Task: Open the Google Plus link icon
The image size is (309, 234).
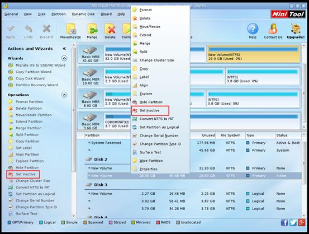Action: [302, 223]
